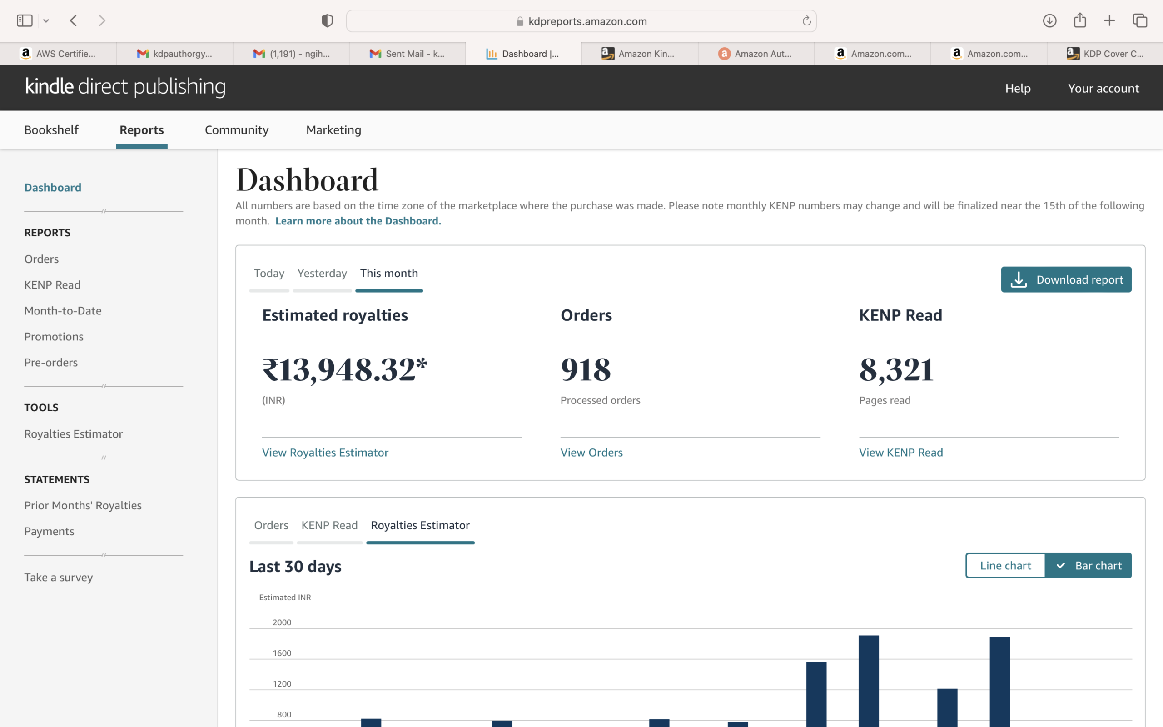Screen dimensions: 1163x727
Task: Switch to the KDP Cover C... browser tab
Action: (1105, 53)
